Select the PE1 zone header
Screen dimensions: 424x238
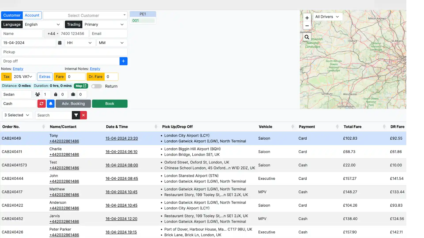pyautogui.click(x=143, y=14)
